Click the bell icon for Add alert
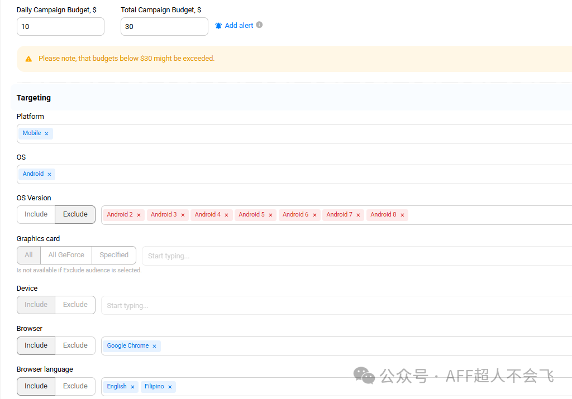 218,26
